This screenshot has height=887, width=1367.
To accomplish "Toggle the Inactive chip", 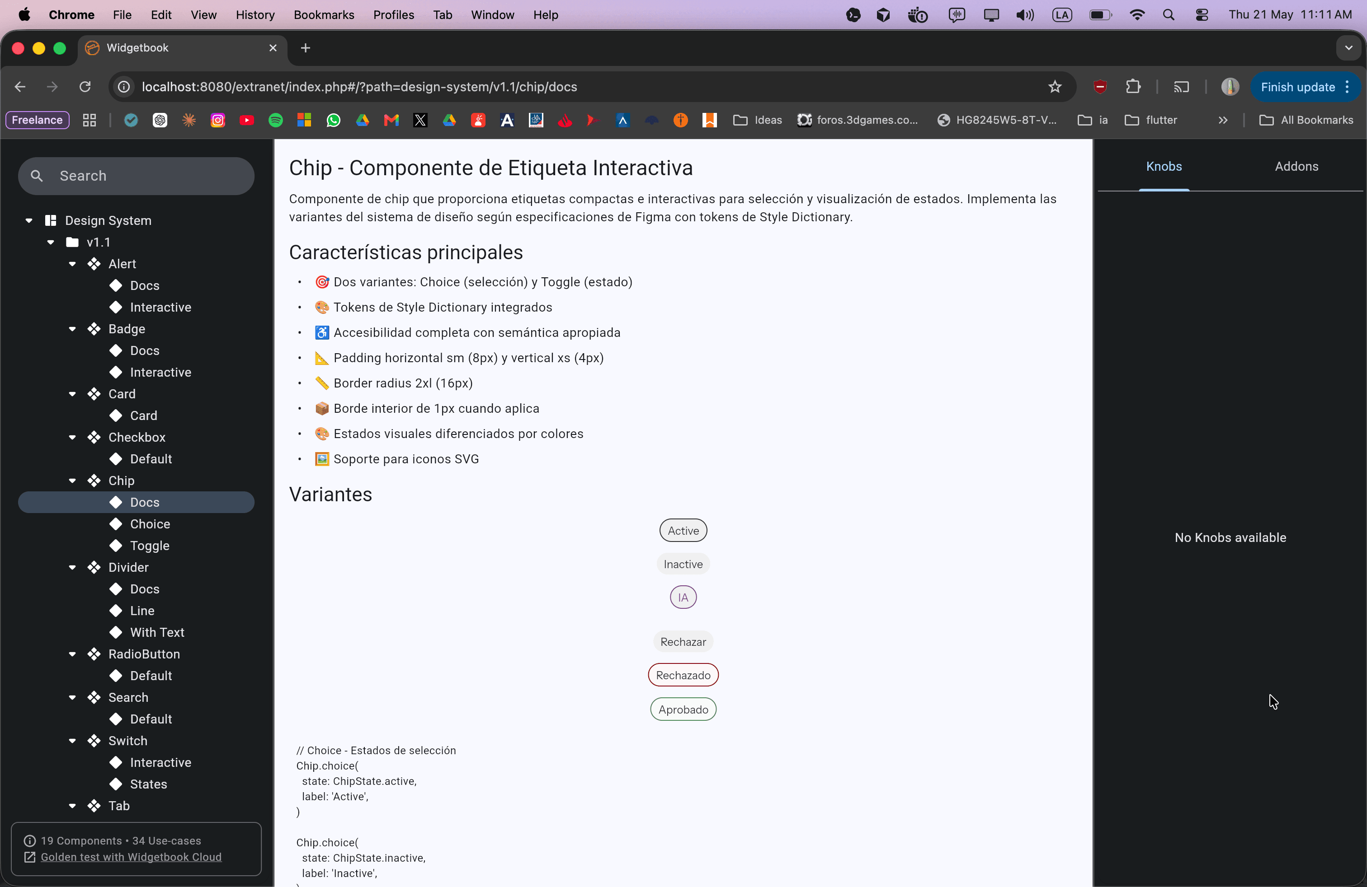I will [683, 564].
